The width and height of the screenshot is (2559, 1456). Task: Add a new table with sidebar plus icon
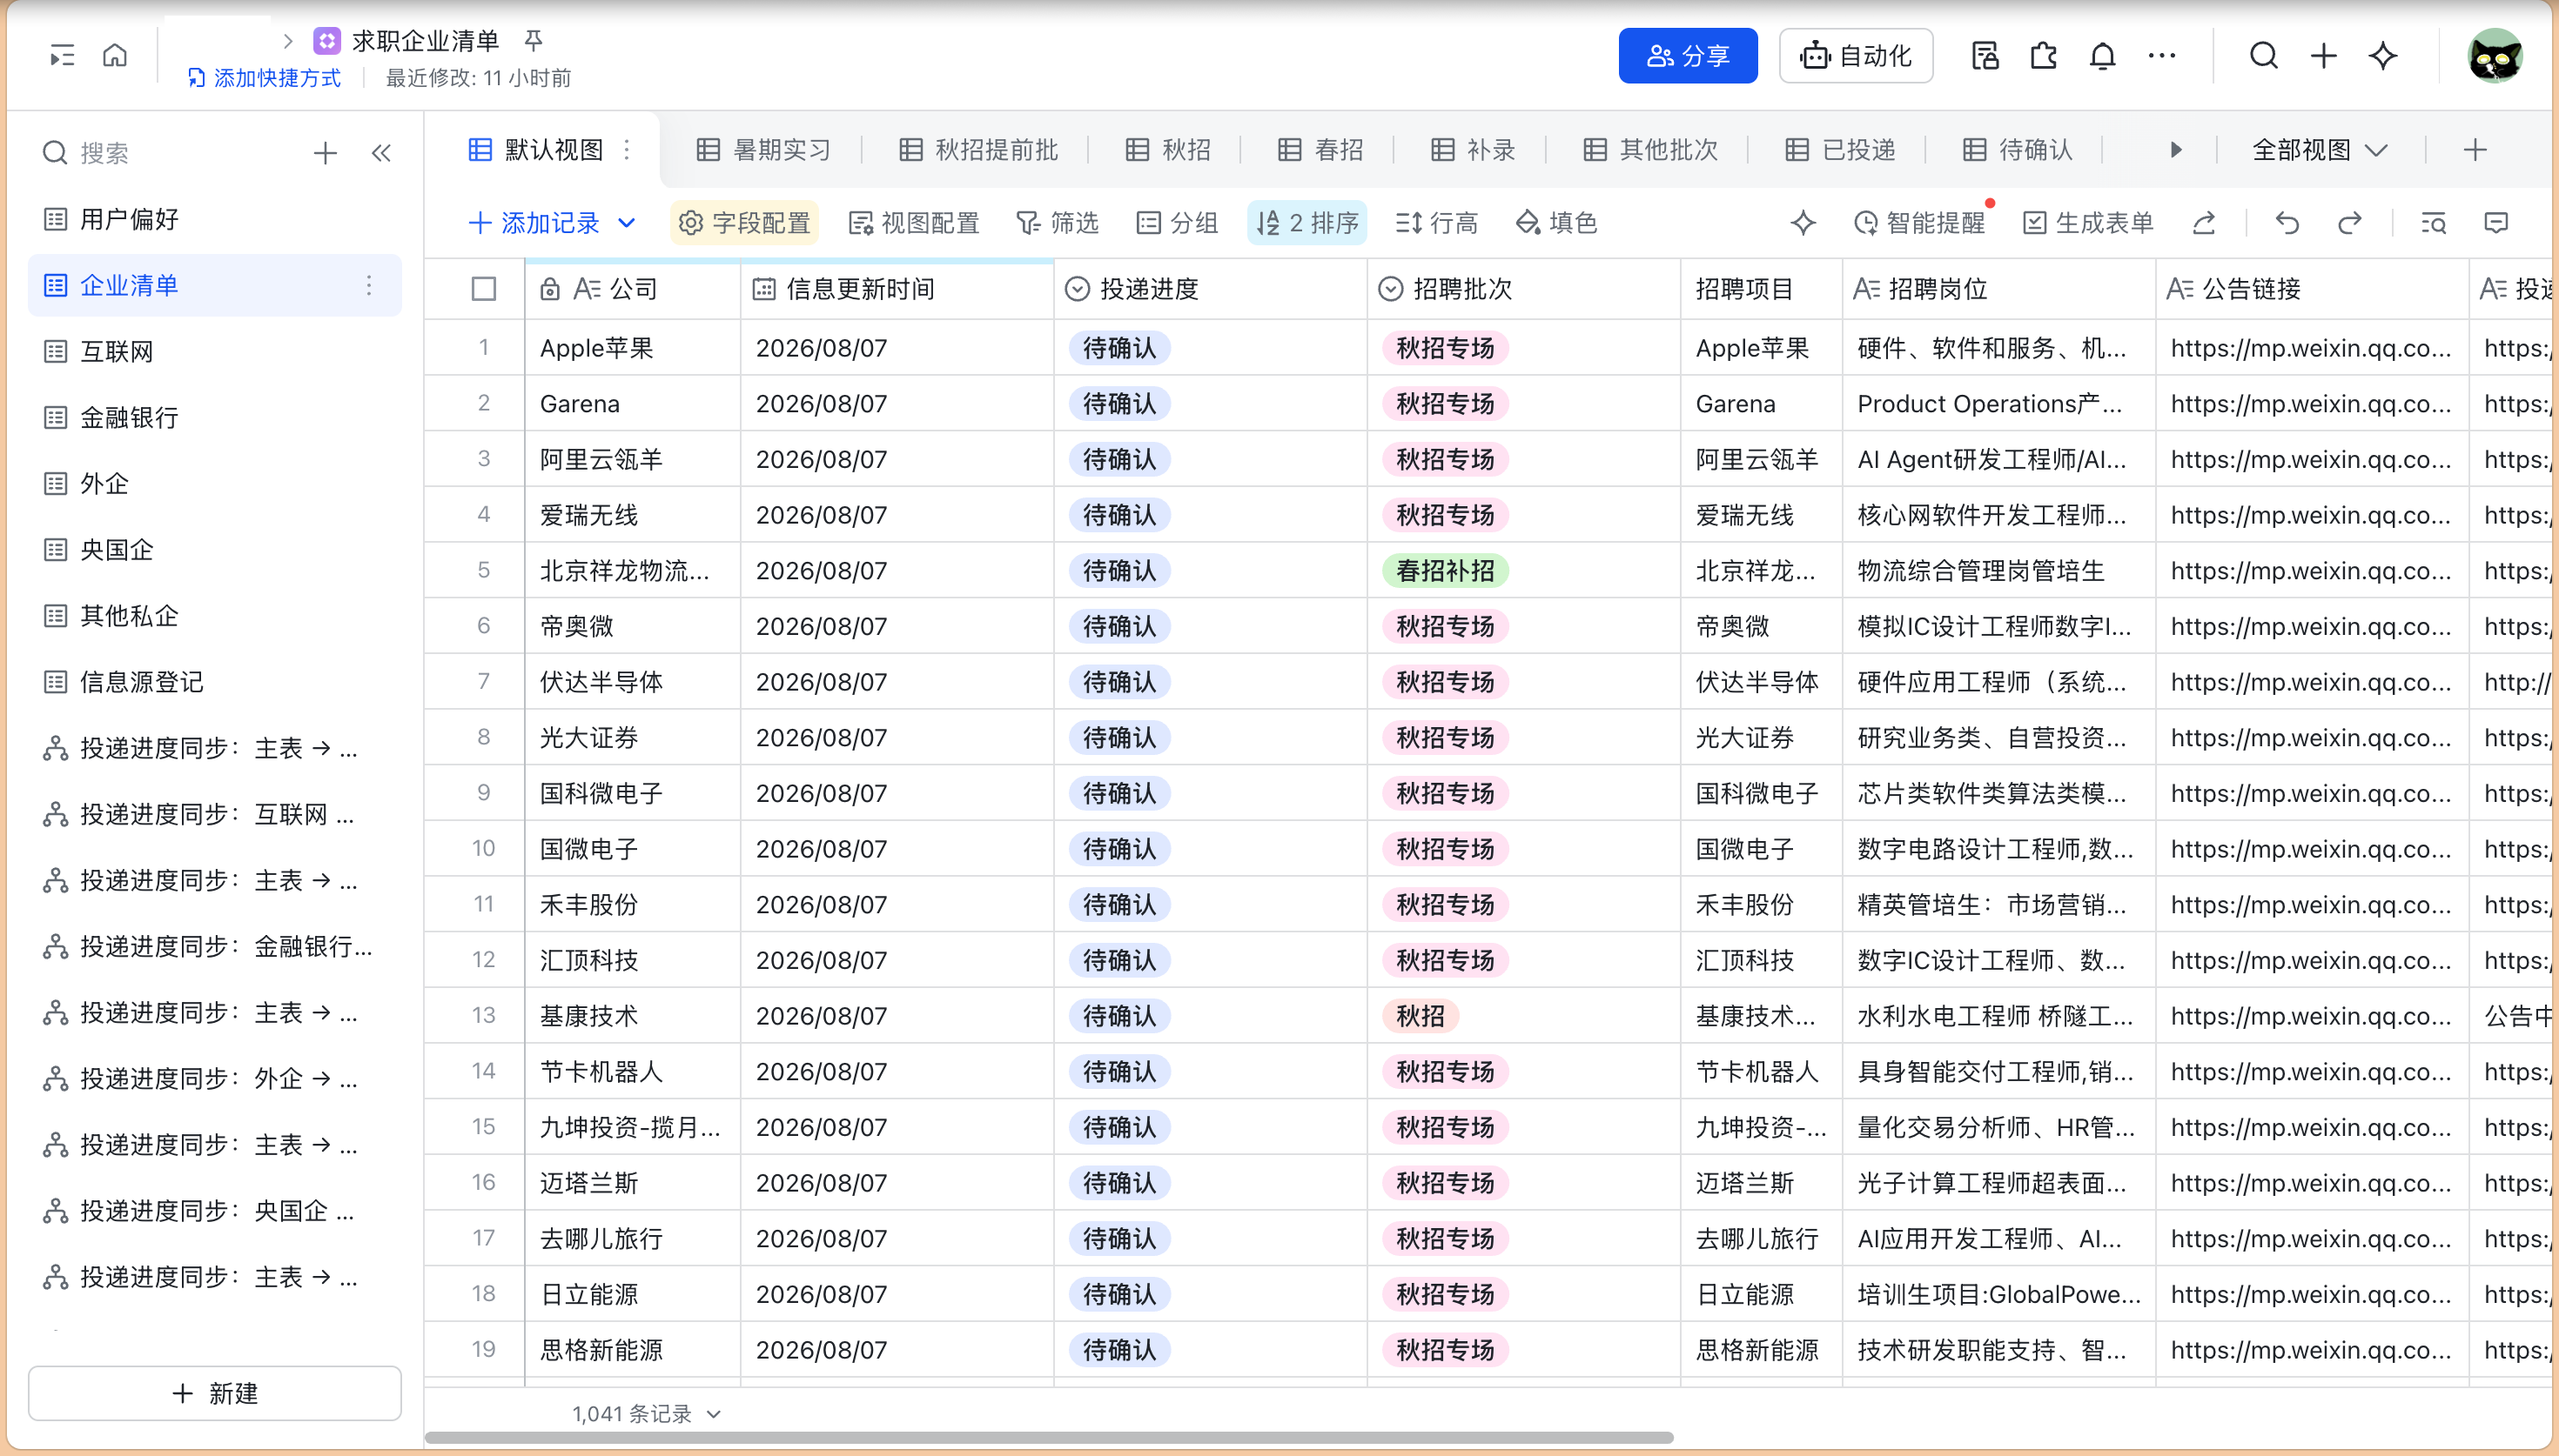pyautogui.click(x=326, y=153)
